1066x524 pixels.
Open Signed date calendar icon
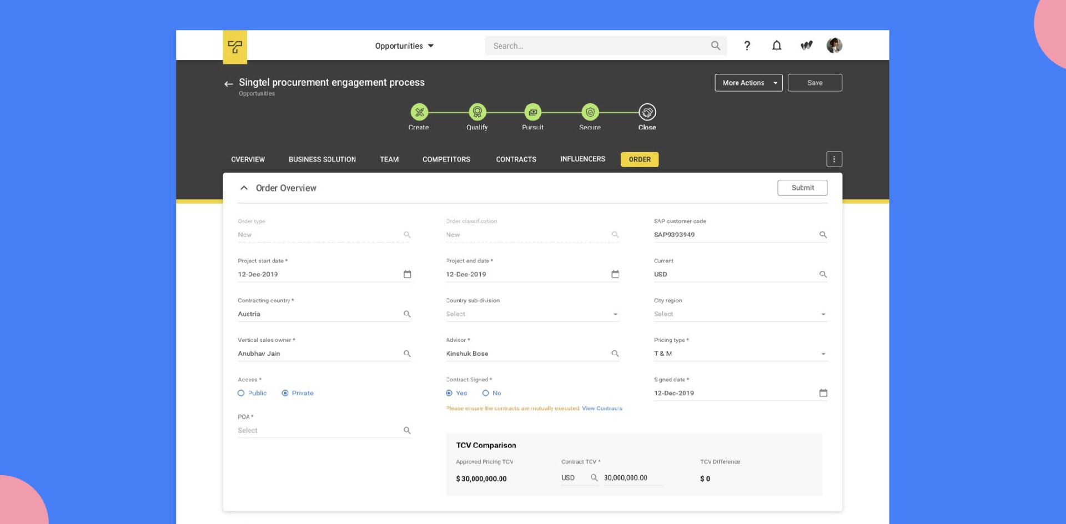pos(823,393)
